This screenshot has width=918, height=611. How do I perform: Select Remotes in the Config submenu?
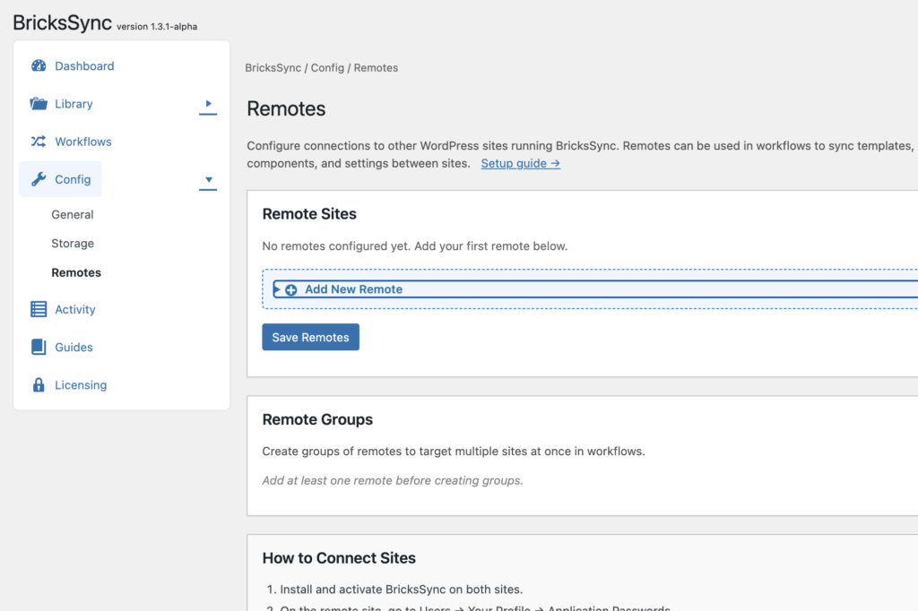coord(76,272)
